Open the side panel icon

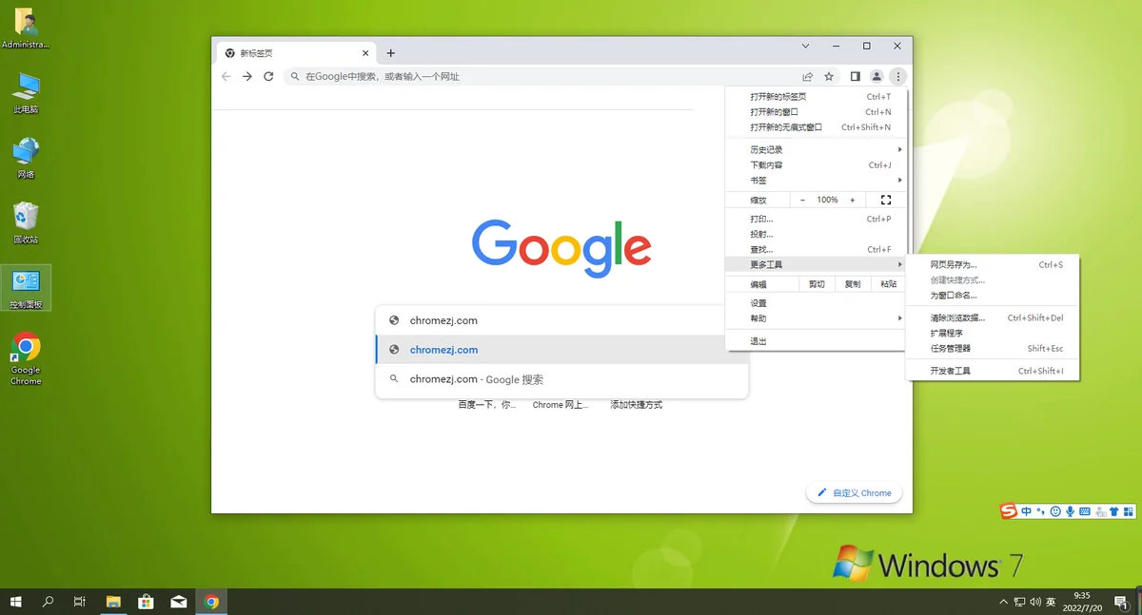855,76
